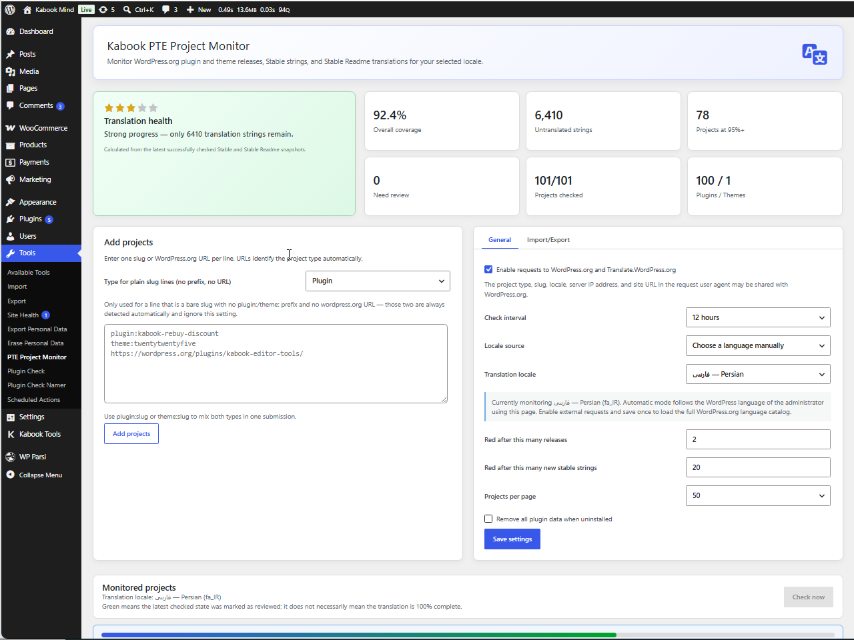Click the Appearance paintbrush icon
Viewport: 854px width, 640px height.
point(10,202)
